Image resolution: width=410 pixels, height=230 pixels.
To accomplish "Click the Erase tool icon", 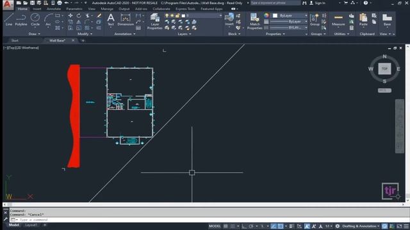I will pos(99,15).
